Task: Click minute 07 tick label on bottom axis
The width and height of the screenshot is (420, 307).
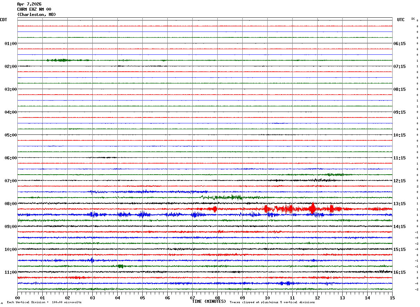Action: click(x=192, y=298)
